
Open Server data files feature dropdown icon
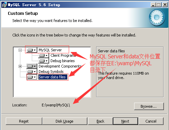click(x=32, y=77)
